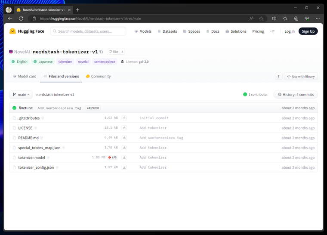Copy the model name to clipboard
This screenshot has width=327, height=235.
tap(102, 52)
